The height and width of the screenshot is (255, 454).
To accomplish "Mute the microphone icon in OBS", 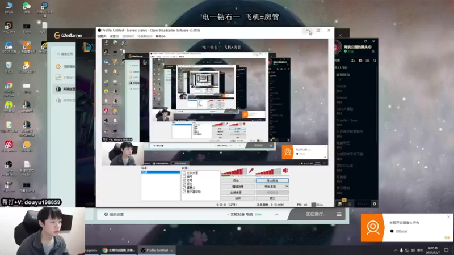I will (x=251, y=171).
